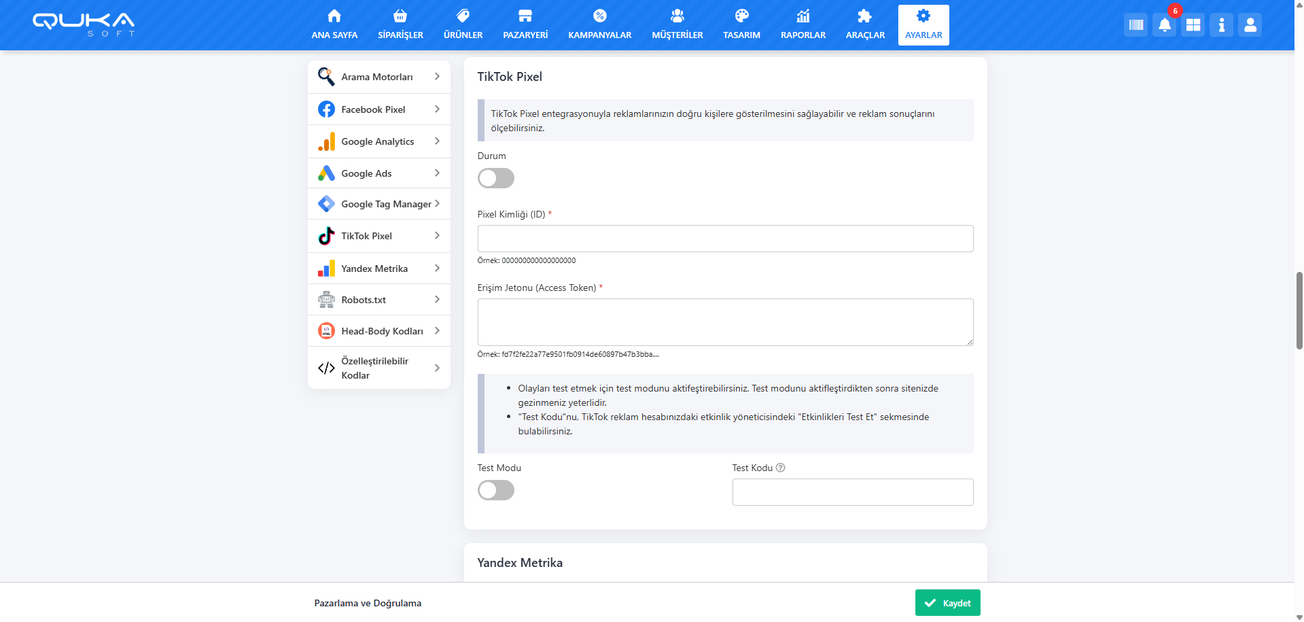Click the Test Kodu help icon
The height and width of the screenshot is (622, 1304).
click(780, 468)
